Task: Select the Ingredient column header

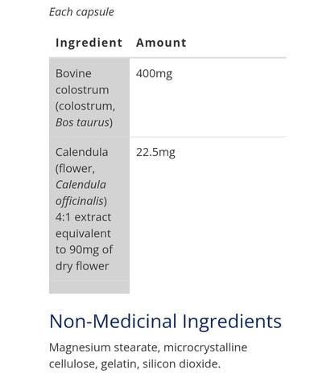Action: [89, 43]
